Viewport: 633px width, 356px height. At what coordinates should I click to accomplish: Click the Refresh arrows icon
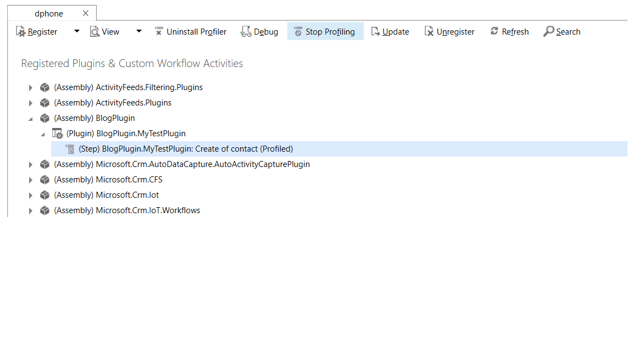[495, 31]
